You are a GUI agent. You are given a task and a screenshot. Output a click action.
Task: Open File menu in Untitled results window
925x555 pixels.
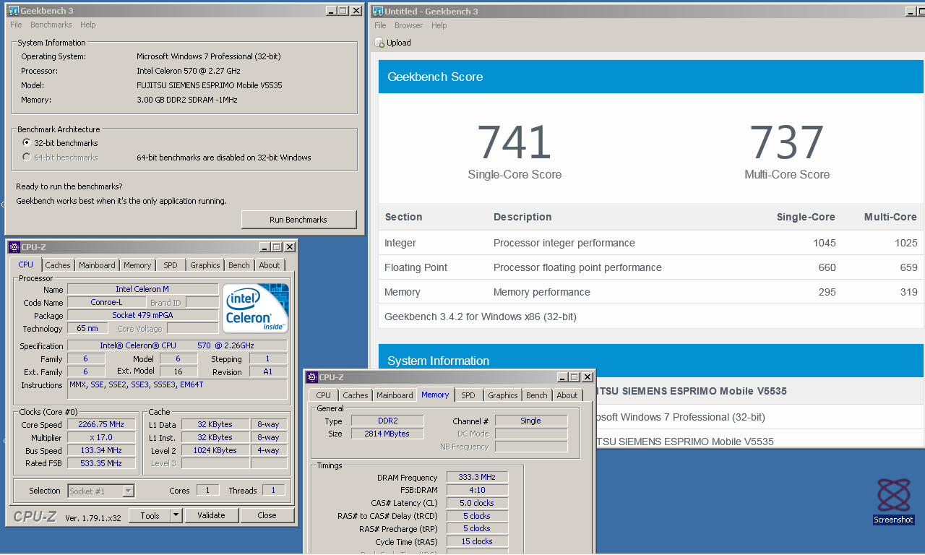380,25
